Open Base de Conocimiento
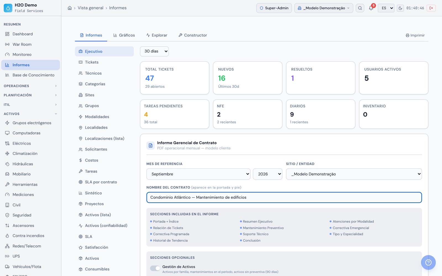This screenshot has width=442, height=276. (31, 75)
